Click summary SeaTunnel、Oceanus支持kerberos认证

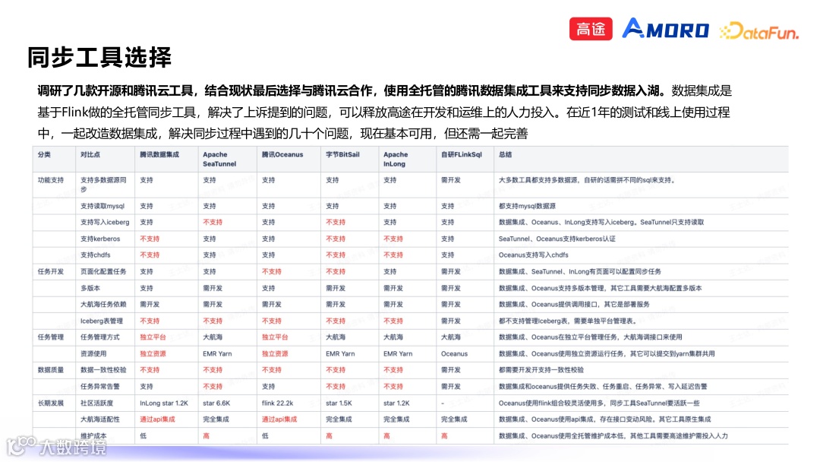557,239
